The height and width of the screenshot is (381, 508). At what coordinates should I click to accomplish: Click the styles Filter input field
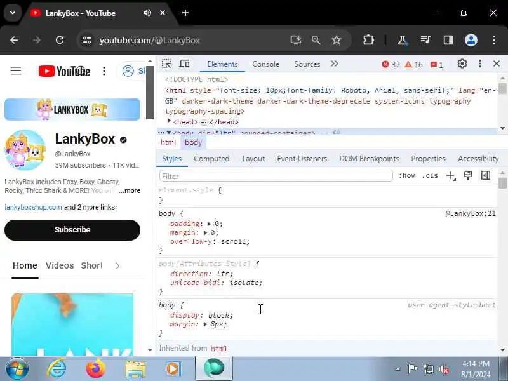coord(276,177)
